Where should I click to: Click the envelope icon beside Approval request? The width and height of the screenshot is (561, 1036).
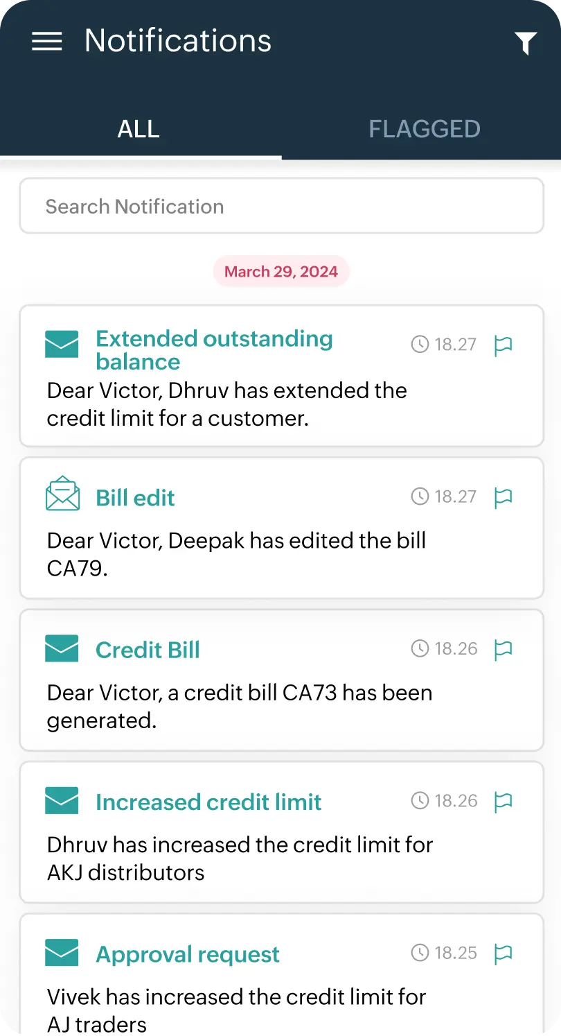point(62,953)
